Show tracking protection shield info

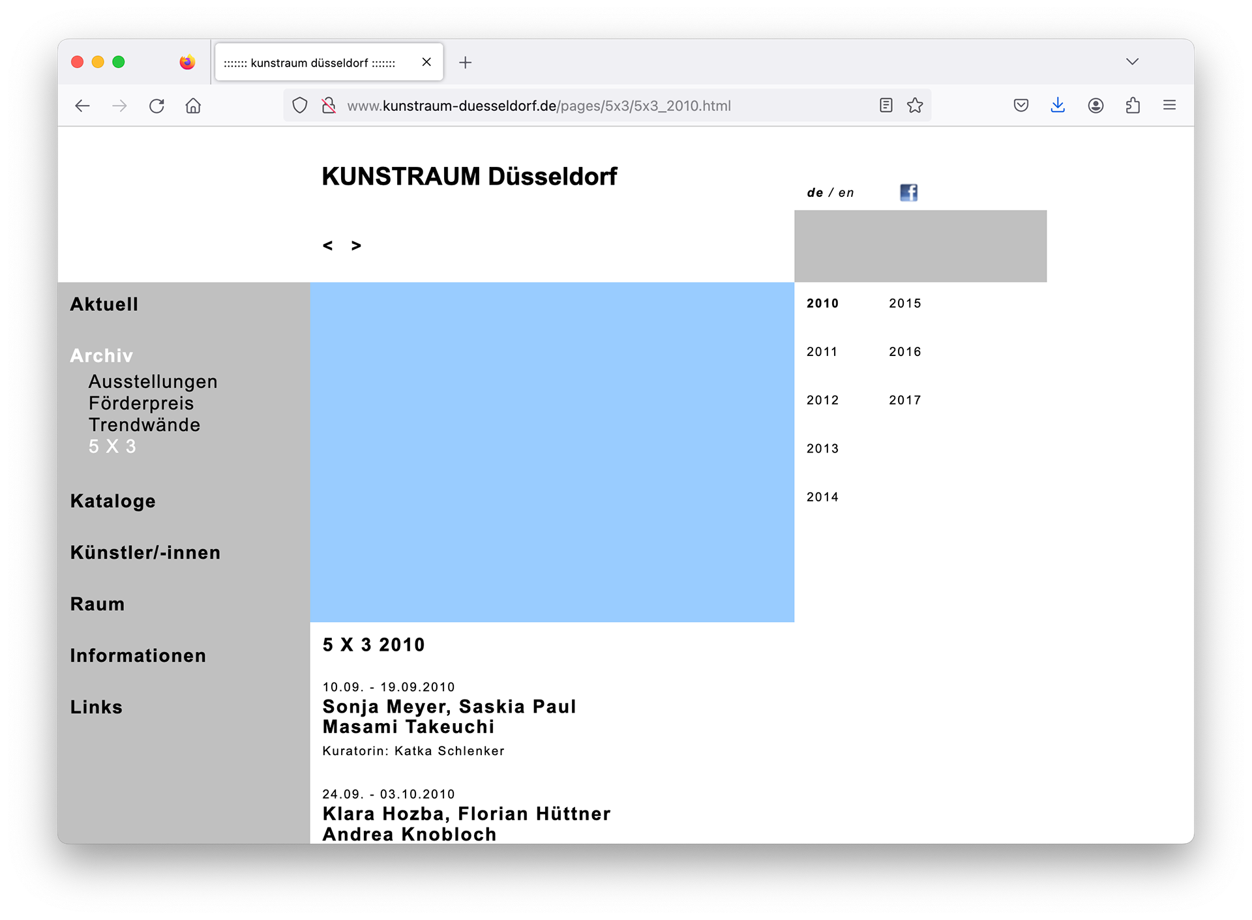(299, 106)
